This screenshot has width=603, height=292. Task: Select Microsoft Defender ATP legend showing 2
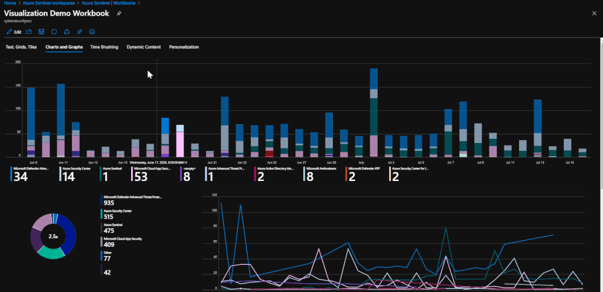(x=362, y=174)
